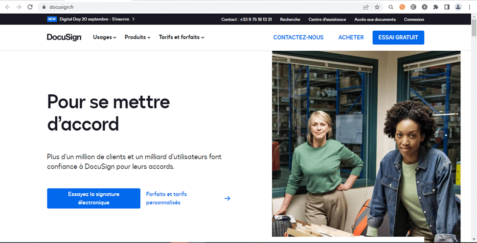Open the gray circular C extension icon
This screenshot has height=243, width=477.
[413, 7]
